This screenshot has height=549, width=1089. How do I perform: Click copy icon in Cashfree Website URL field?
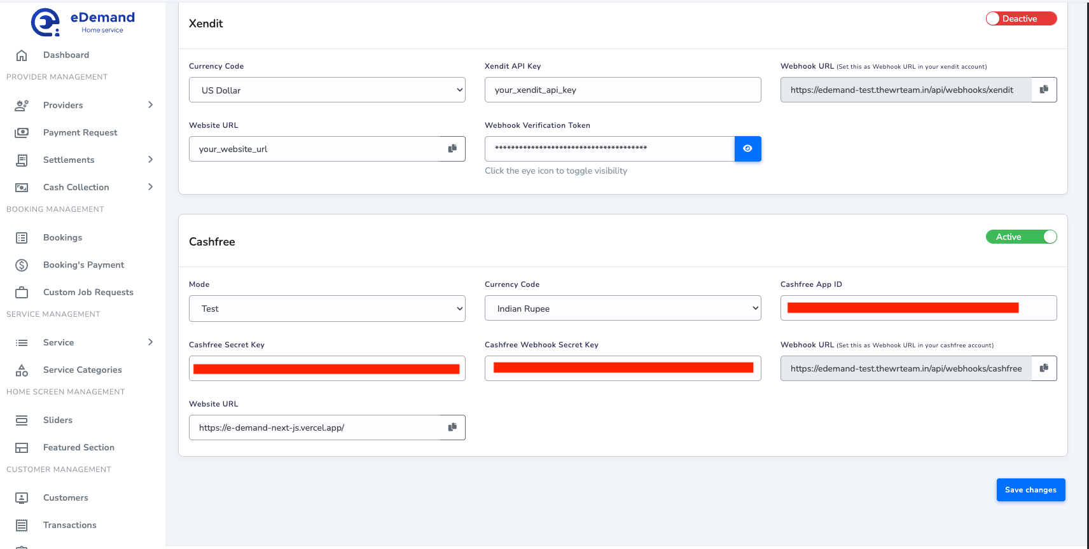coord(452,427)
